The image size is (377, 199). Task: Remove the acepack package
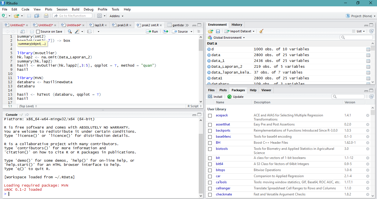tap(368, 116)
